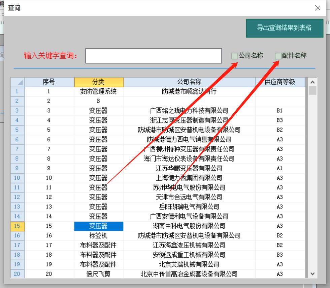330x288 pixels.
Task: Click the 导出查询结果到表格 button
Action: 284,28
